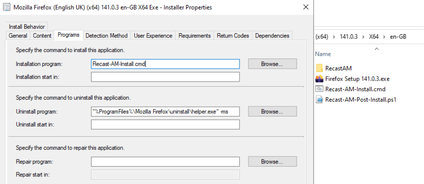Click the 'Specify the command to uninstall' text
The image size is (424, 184).
click(73, 98)
